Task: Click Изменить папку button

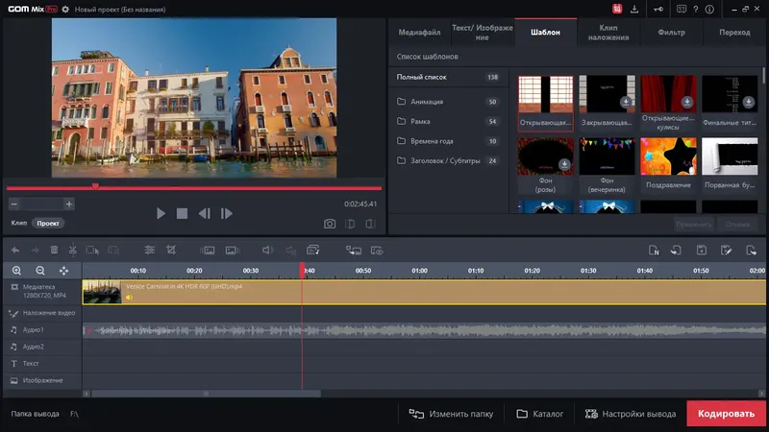Action: pyautogui.click(x=451, y=414)
